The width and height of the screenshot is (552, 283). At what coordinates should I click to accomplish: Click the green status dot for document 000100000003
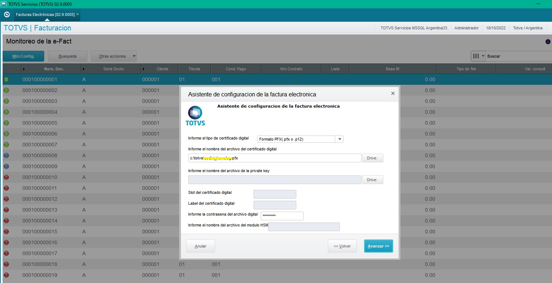(x=6, y=101)
